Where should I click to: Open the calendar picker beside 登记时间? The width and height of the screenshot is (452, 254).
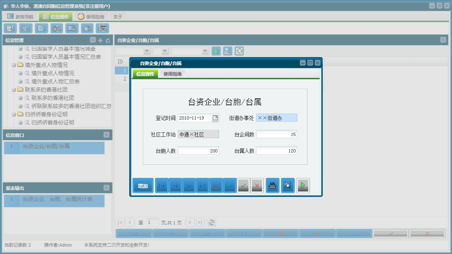pyautogui.click(x=215, y=118)
